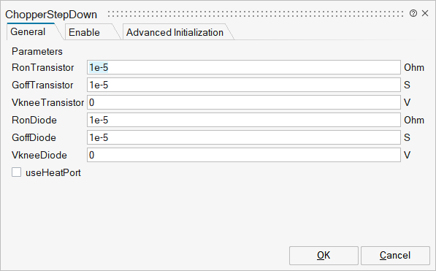
Task: Activate the GoffDiode input field
Action: click(244, 137)
